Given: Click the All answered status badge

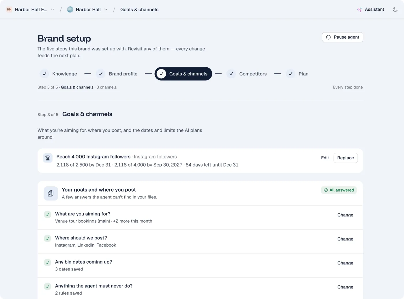Looking at the screenshot, I should (339, 190).
